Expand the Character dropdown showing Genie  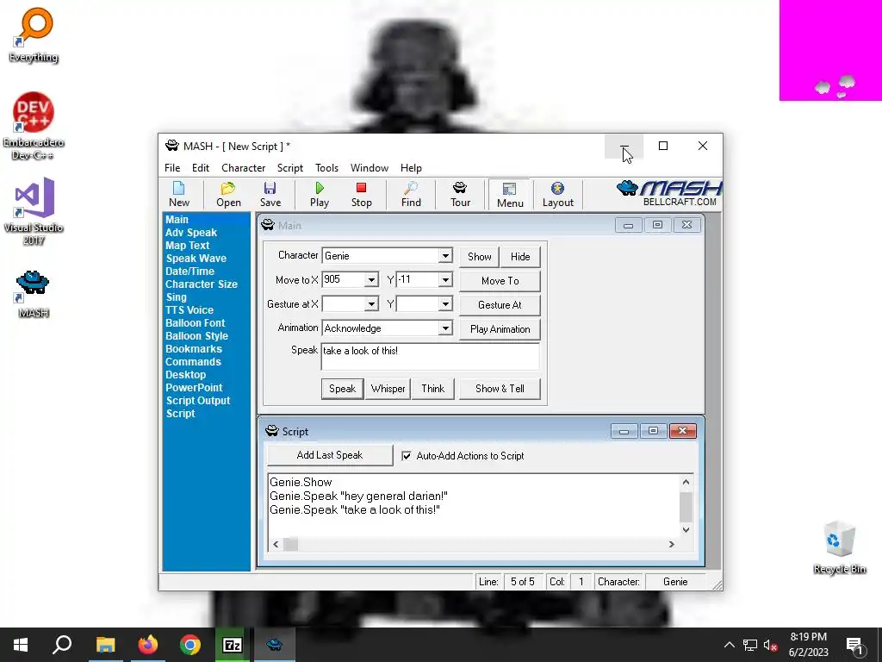coord(445,255)
